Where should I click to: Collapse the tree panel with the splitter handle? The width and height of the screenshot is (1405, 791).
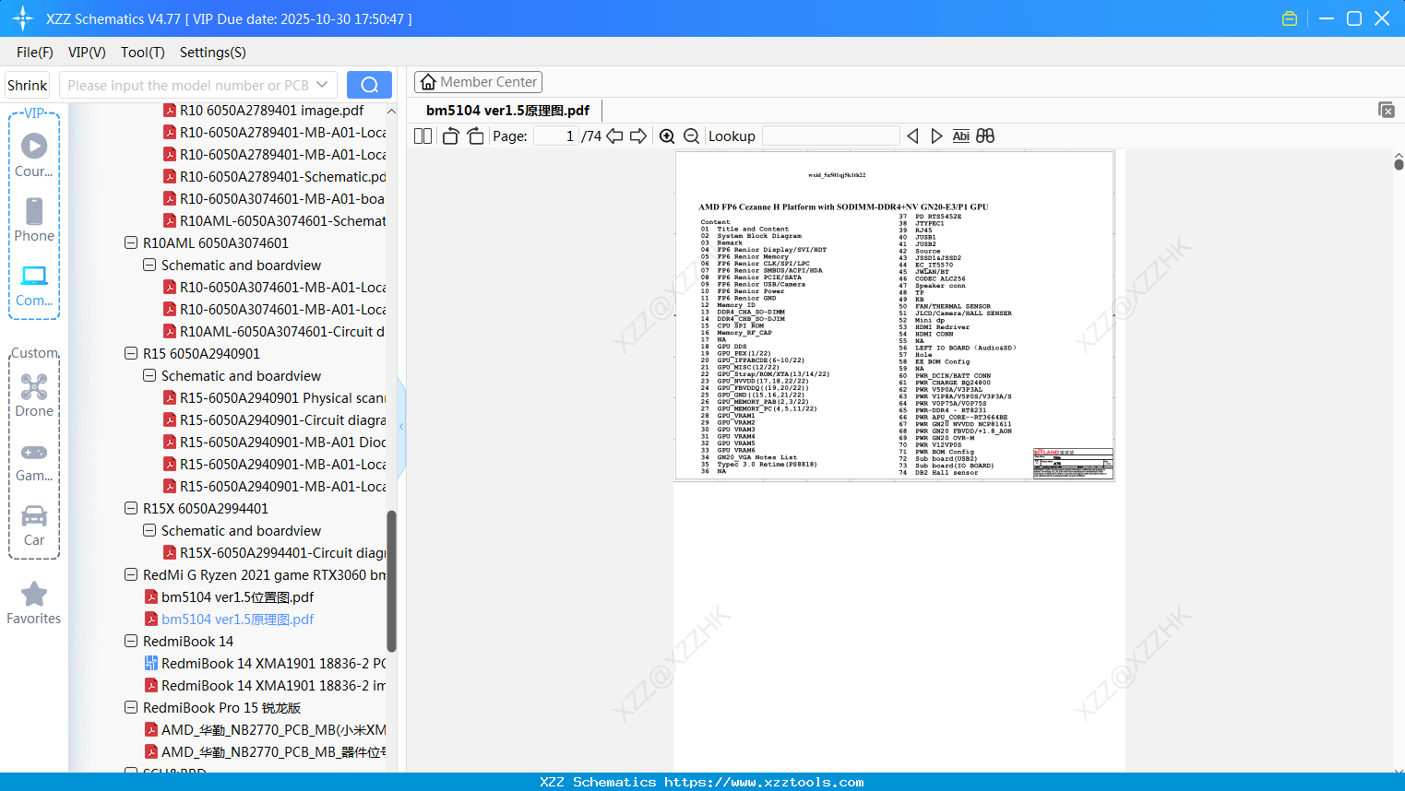coord(401,426)
